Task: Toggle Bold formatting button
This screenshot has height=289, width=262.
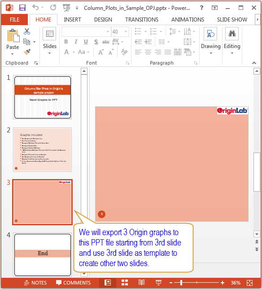Action: coord(66,42)
